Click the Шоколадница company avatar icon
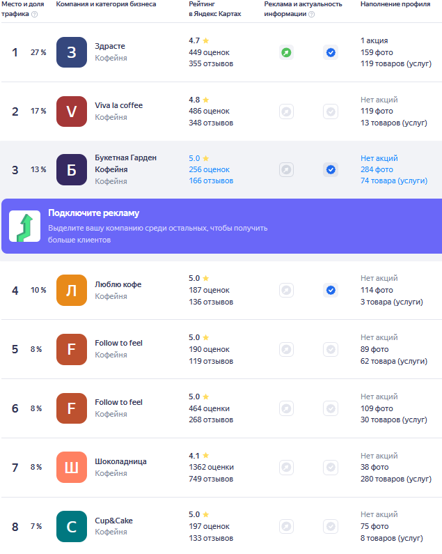The width and height of the screenshot is (442, 554). coord(71,468)
